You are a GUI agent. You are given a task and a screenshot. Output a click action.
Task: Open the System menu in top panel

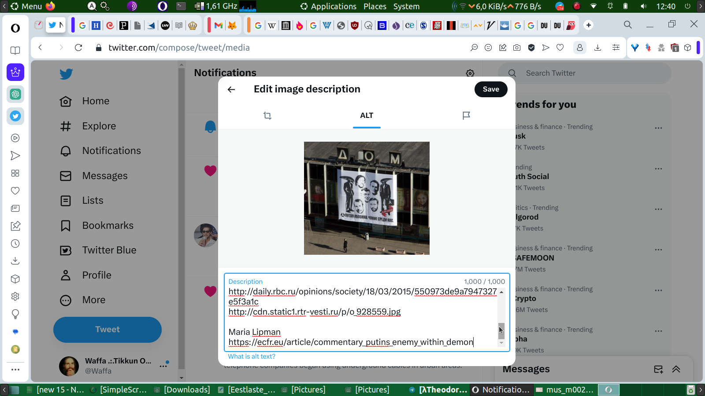click(406, 6)
